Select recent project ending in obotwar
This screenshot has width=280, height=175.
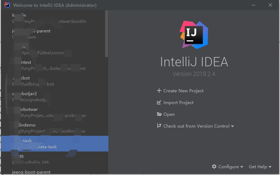click(x=54, y=112)
